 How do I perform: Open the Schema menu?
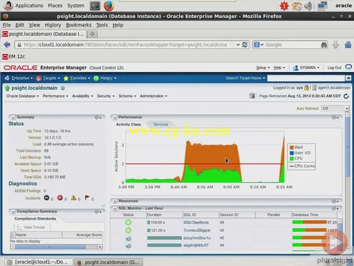[127, 96]
